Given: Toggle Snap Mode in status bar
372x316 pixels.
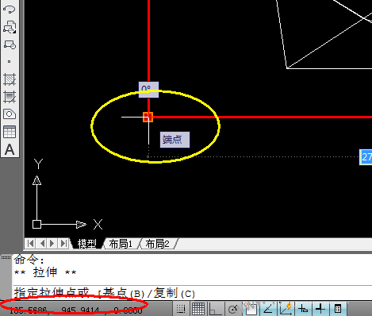Looking at the screenshot, I should click(181, 309).
